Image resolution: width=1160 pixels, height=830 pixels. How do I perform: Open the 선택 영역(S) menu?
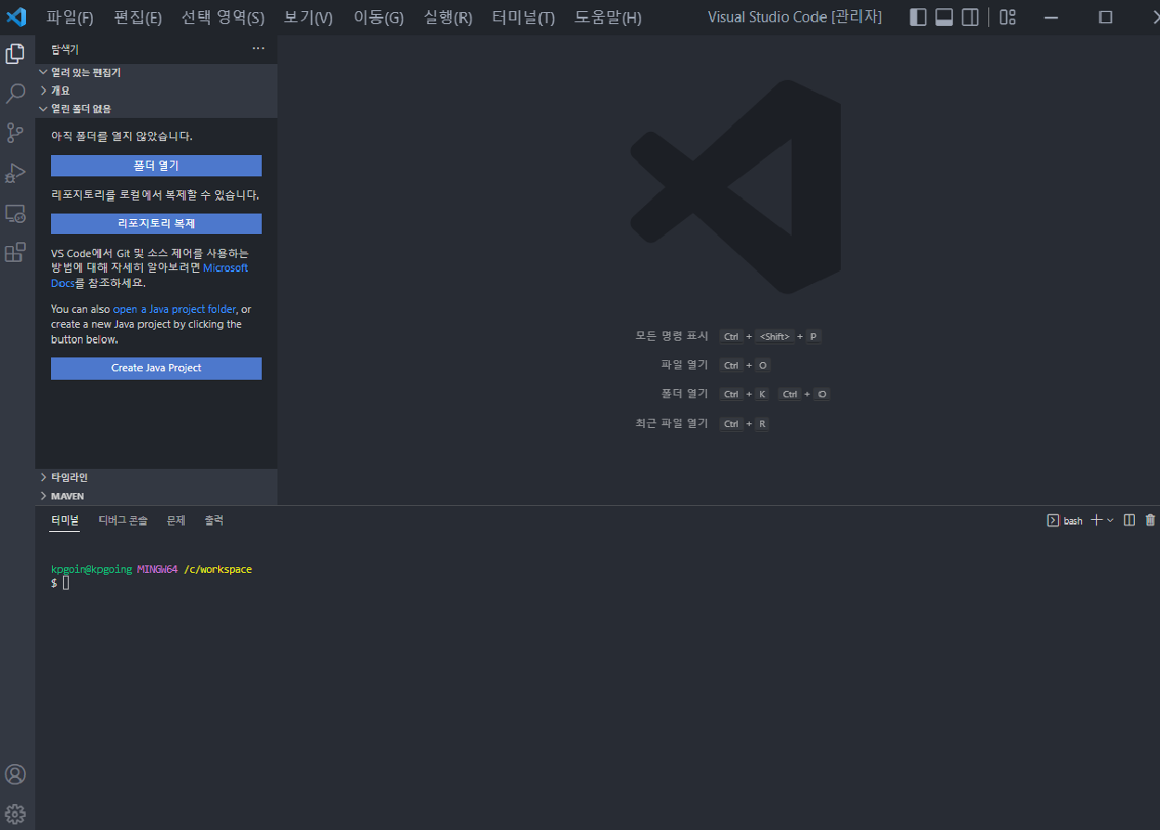(x=223, y=18)
